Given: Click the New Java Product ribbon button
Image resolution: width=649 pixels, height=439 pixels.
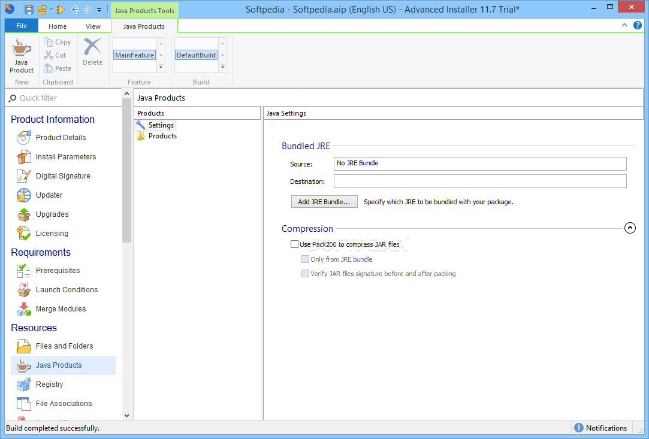Looking at the screenshot, I should click(x=22, y=56).
